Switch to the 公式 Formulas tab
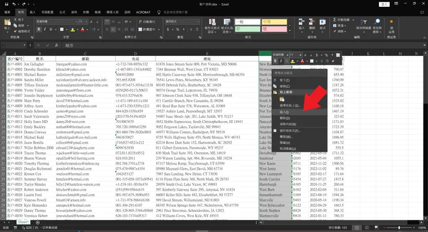Image resolution: width=428 pixels, height=232 pixels. (x=62, y=12)
